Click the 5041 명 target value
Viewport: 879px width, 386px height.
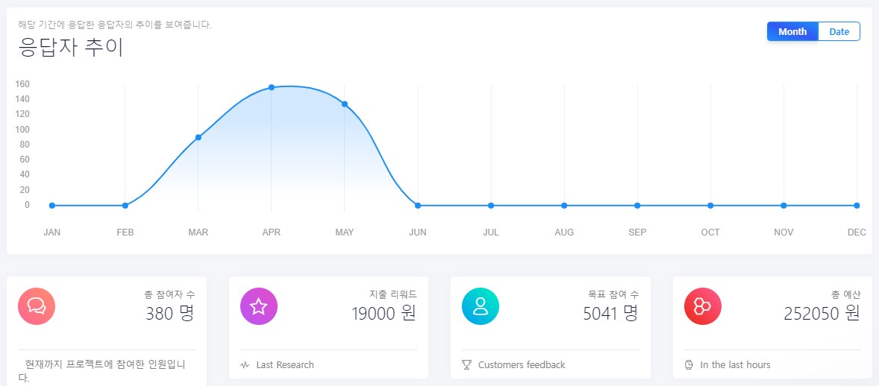[x=610, y=313]
